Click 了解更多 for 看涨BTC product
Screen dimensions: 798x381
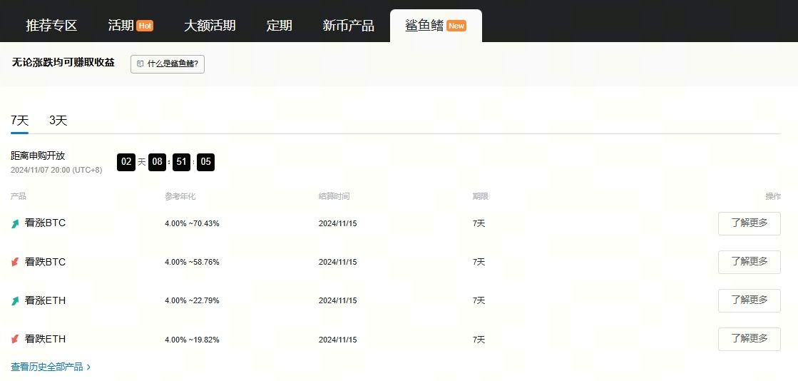[x=749, y=223]
